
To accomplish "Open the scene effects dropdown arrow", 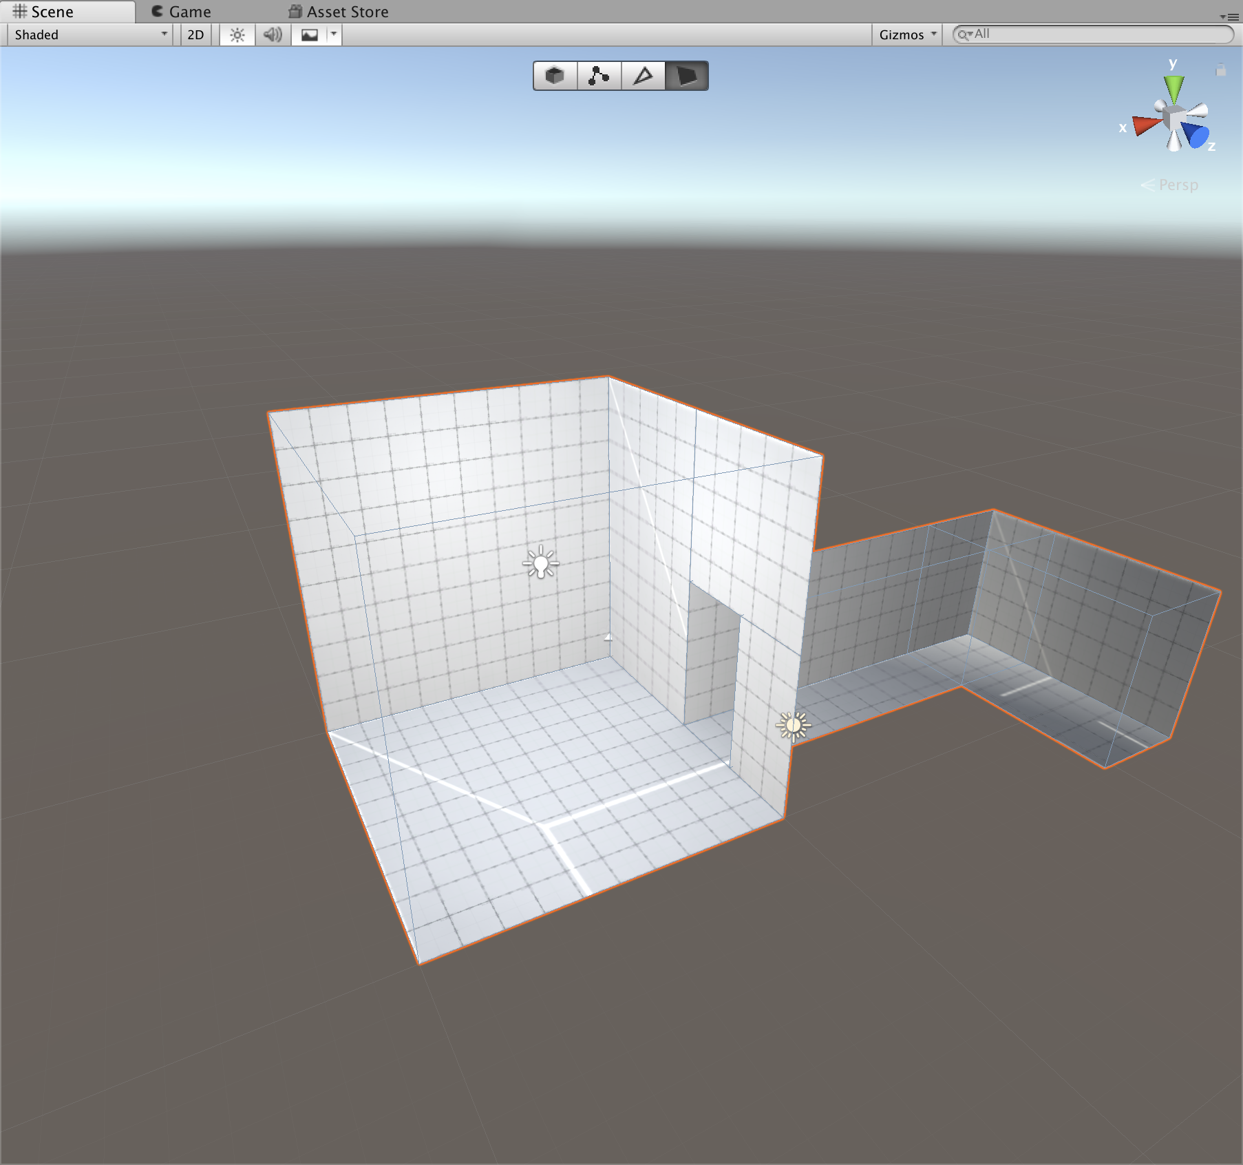I will tap(334, 34).
